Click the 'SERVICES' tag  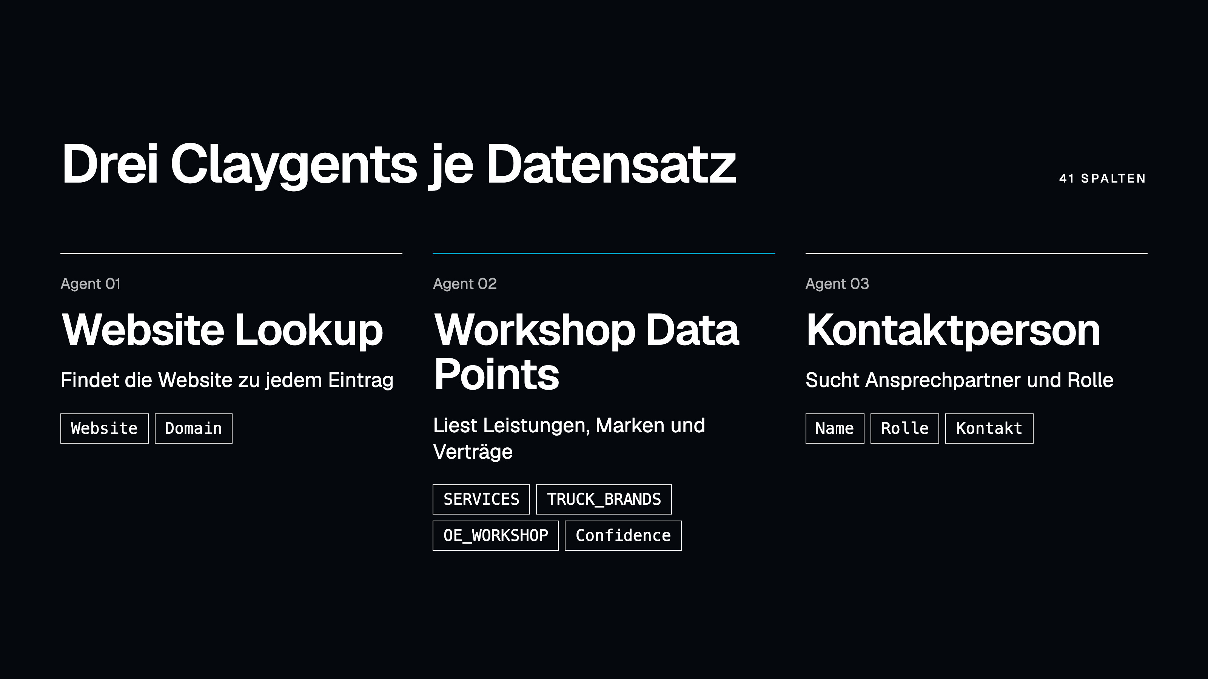[x=481, y=499]
